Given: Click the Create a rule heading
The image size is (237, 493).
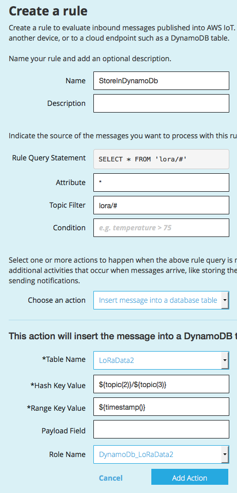Looking at the screenshot, I should point(48,11).
